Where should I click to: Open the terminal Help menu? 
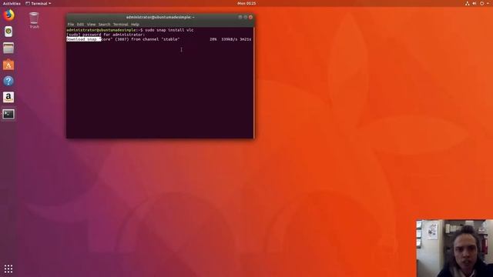coord(136,24)
